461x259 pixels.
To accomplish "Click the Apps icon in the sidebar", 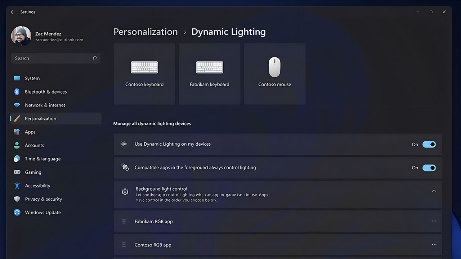I will tap(17, 132).
